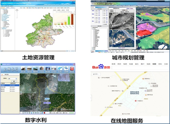This screenshot has width=170, height=124.
Task: Click the query button below the 工程类别 dropdown
Action: click(x=14, y=81)
